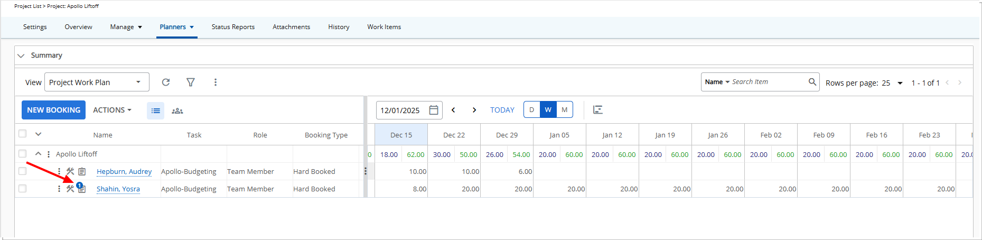The height and width of the screenshot is (240, 982).
Task: Expand the ACTIONS dropdown menu
Action: 112,110
